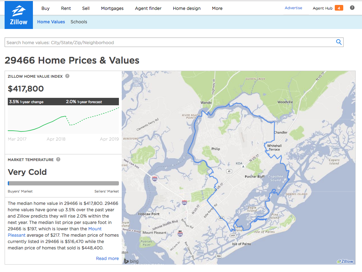Click Market Temperature info icon
This screenshot has width=362, height=272.
tap(58, 159)
